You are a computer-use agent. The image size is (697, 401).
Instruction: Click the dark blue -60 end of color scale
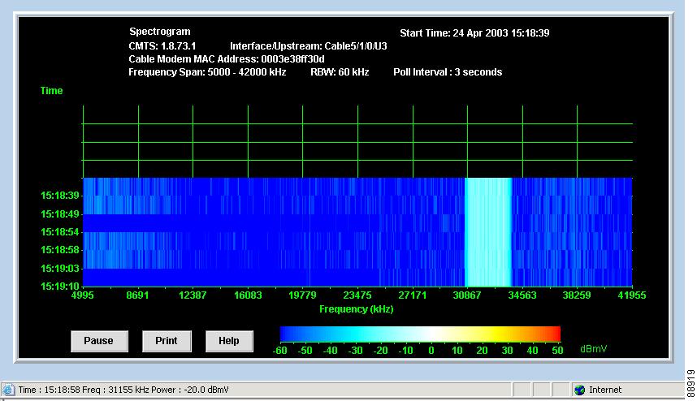pyautogui.click(x=284, y=334)
